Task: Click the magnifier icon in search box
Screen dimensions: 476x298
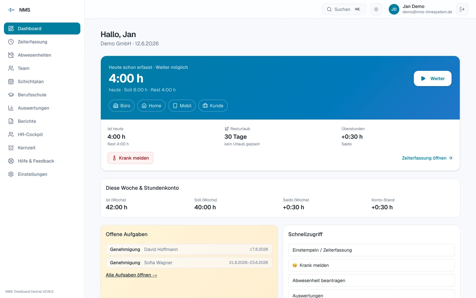Action: [x=329, y=9]
